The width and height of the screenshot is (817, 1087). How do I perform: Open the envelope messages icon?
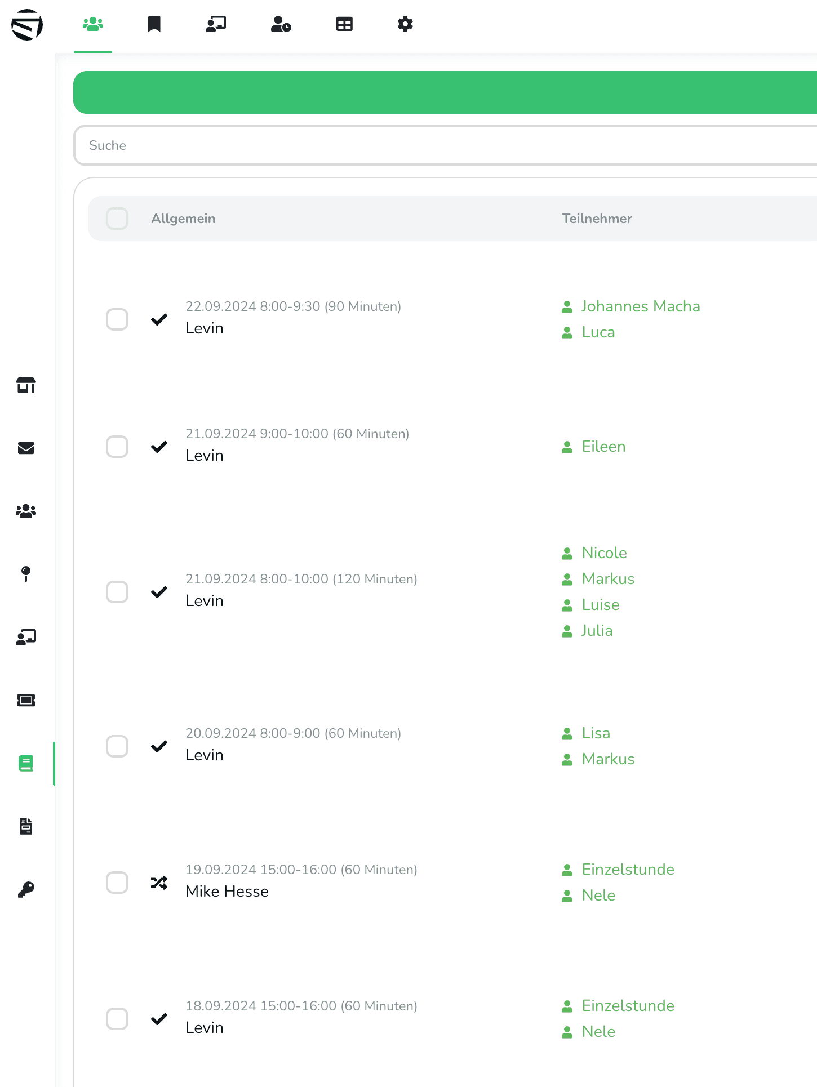pos(26,448)
